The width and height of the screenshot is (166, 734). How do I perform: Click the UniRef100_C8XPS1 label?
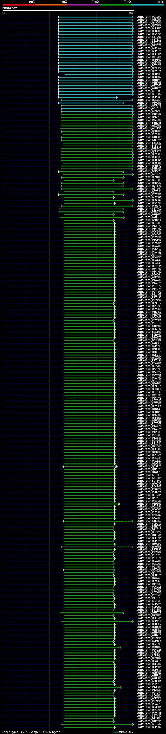(x=149, y=237)
